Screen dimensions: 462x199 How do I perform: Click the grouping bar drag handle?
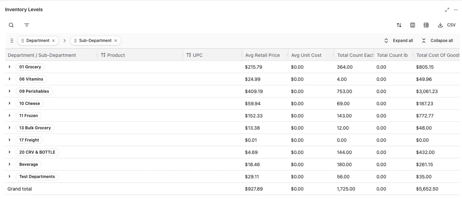[12, 41]
